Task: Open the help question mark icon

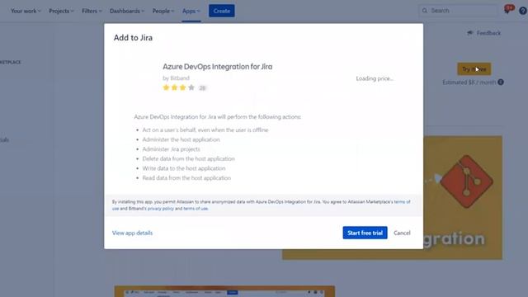Action: tap(523, 11)
